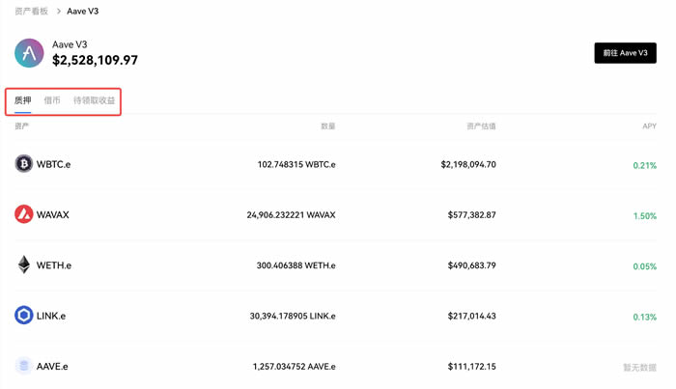Click the WBTC.e token icon
The width and height of the screenshot is (676, 389).
tap(24, 164)
